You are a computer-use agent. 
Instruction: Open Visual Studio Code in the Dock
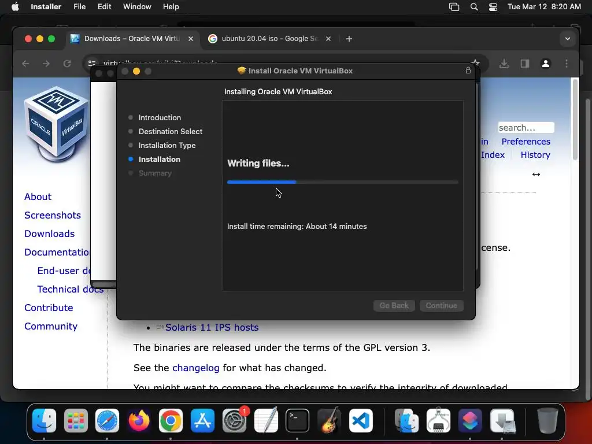tap(361, 420)
